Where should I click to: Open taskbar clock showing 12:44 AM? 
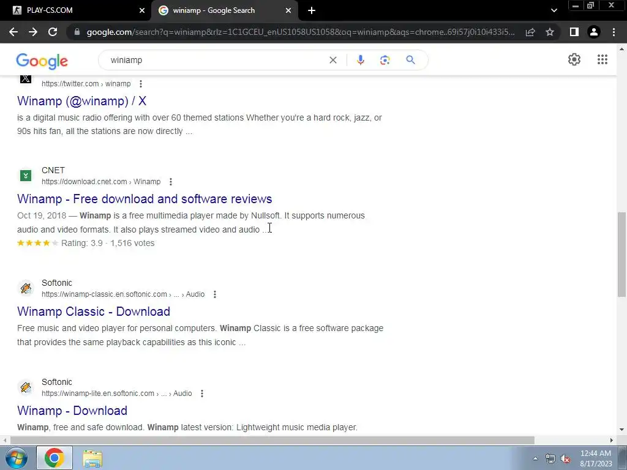tap(596, 458)
